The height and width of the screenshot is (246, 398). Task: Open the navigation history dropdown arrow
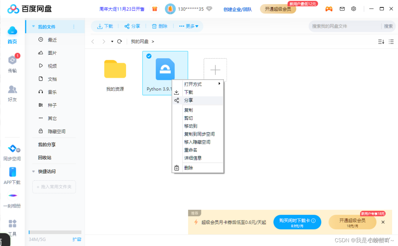pos(112,42)
